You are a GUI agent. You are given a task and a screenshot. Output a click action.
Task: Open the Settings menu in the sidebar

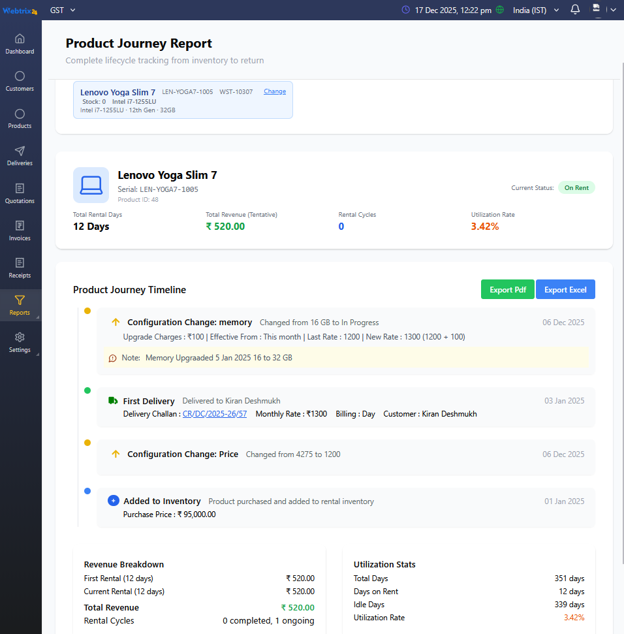tap(20, 341)
